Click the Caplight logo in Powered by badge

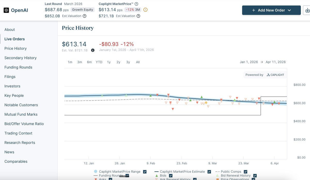[275, 75]
